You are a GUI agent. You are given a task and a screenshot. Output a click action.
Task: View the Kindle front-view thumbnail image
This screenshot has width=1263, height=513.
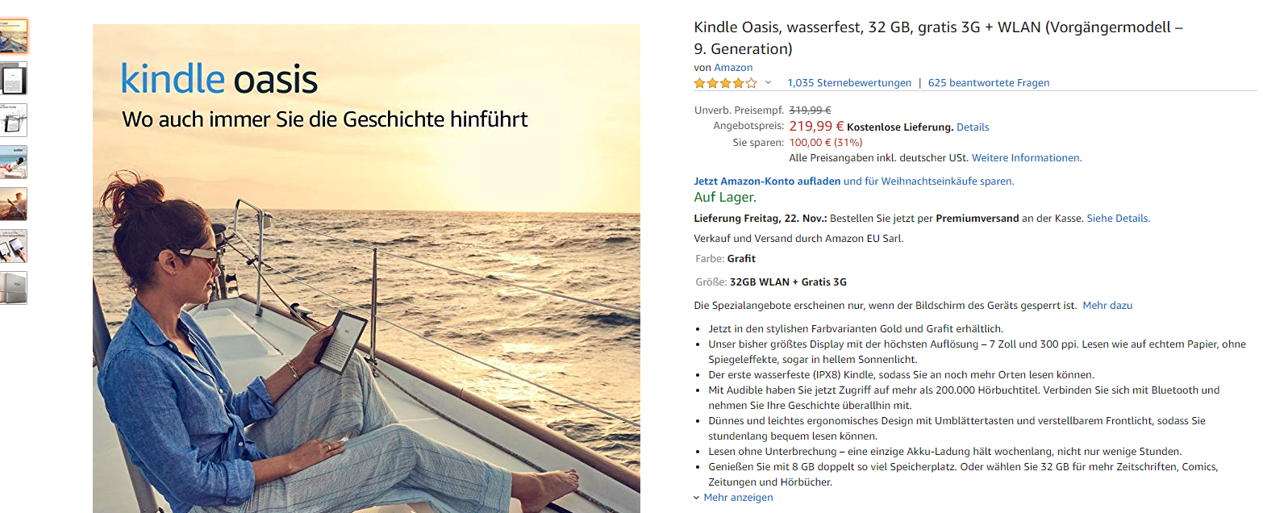(x=13, y=78)
